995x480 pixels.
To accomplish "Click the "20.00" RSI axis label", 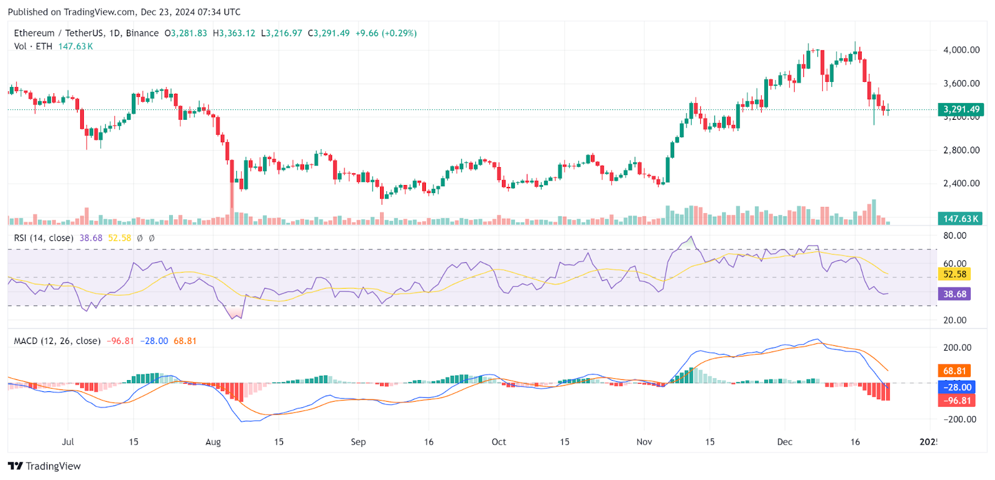I will (955, 320).
